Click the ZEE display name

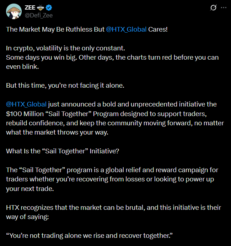[x=31, y=7]
